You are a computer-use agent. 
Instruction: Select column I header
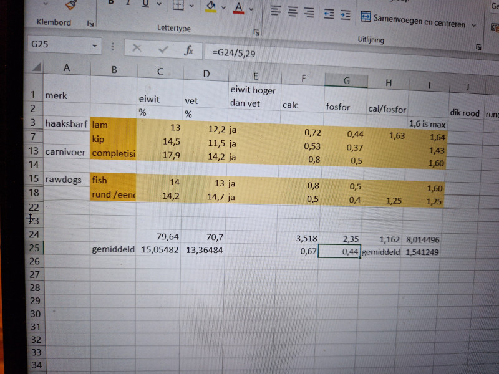point(429,85)
